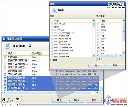128x107 pixels.
Task: Select the 实拍印度"豪车"展 row text
Action: coord(17,60)
